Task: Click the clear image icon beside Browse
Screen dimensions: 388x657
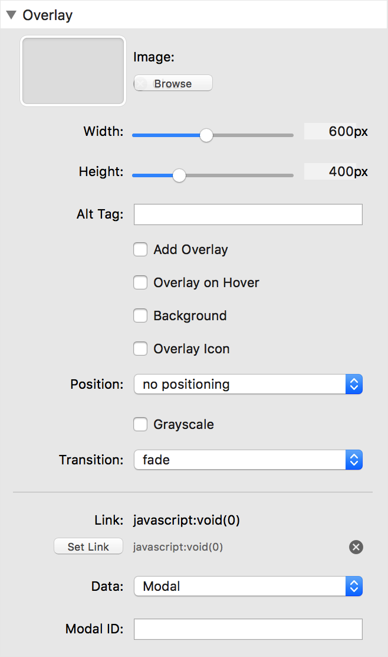Action: 141,83
